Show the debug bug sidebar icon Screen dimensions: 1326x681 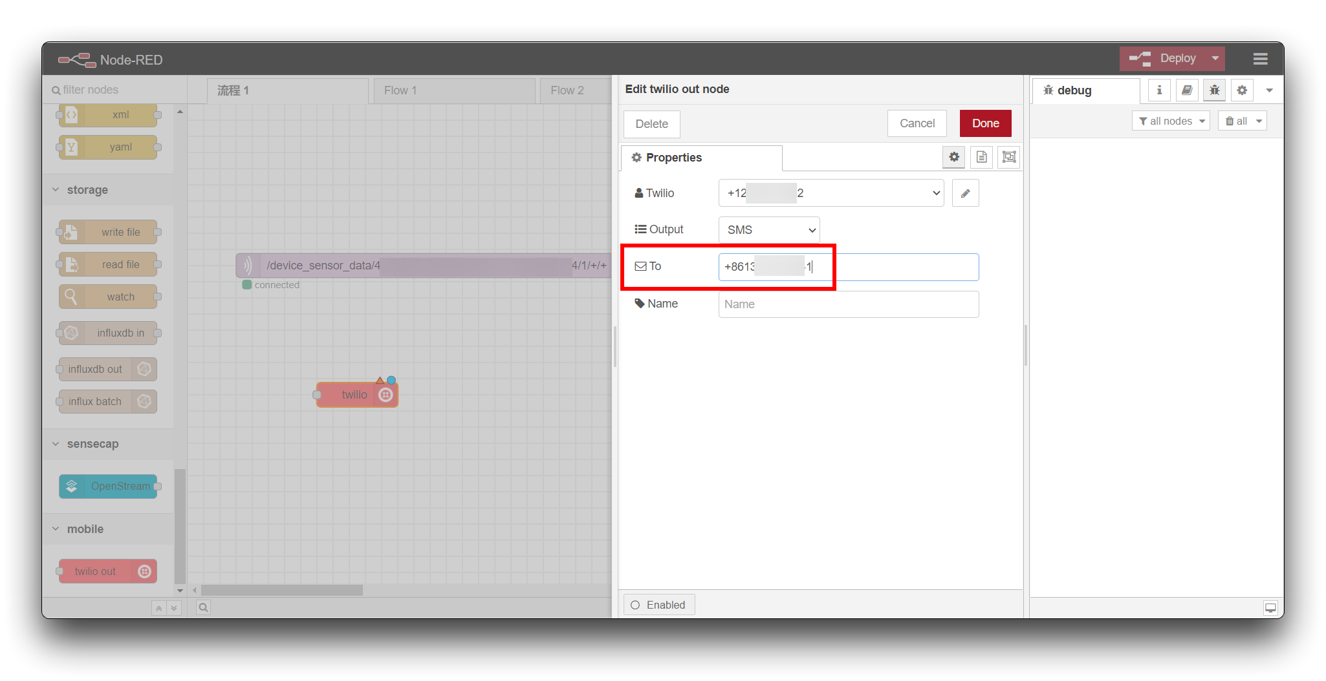point(1215,90)
